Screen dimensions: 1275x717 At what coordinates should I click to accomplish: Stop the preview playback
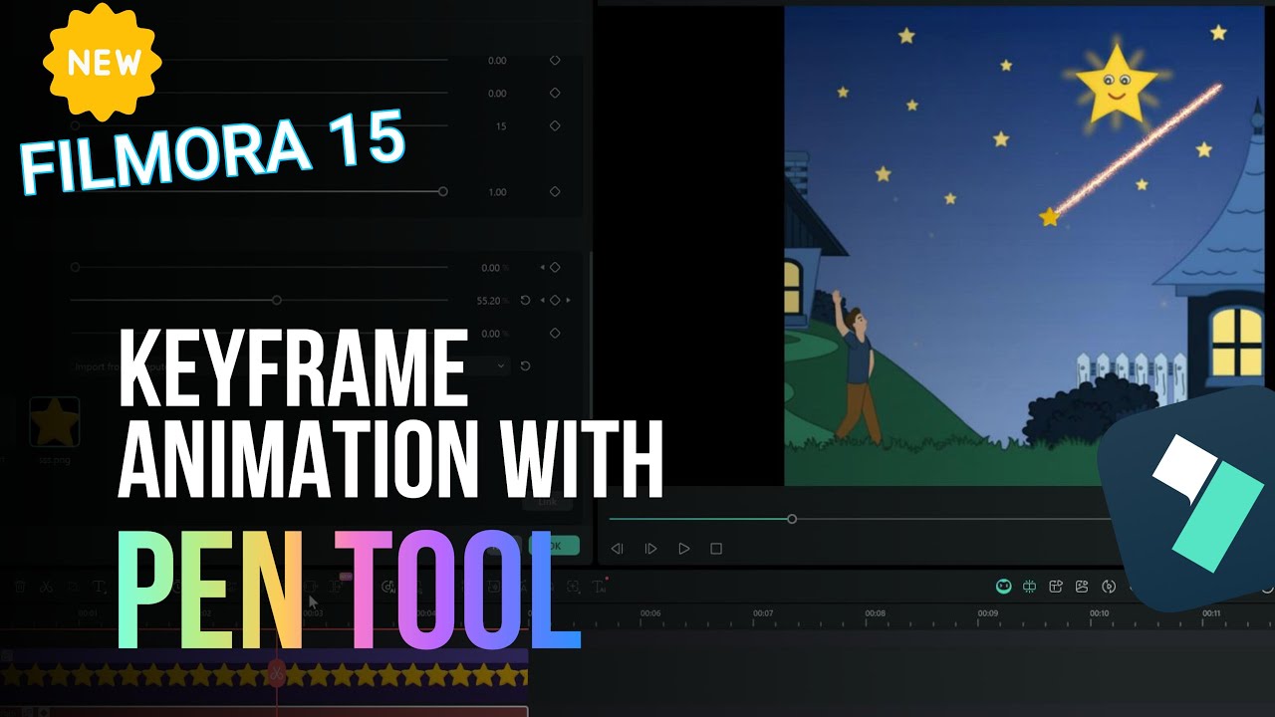click(x=716, y=549)
